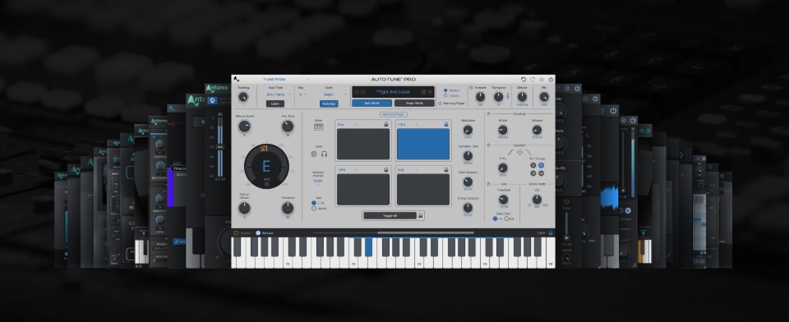Expand the Input Type Alto/Tenor dropdown
Image resolution: width=789 pixels, height=322 pixels.
[x=278, y=94]
